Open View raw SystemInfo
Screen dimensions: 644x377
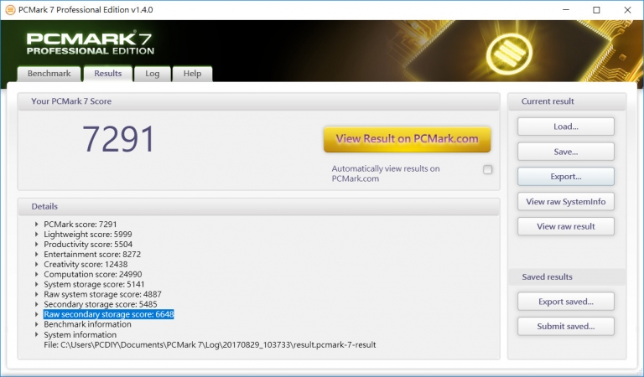tap(566, 202)
